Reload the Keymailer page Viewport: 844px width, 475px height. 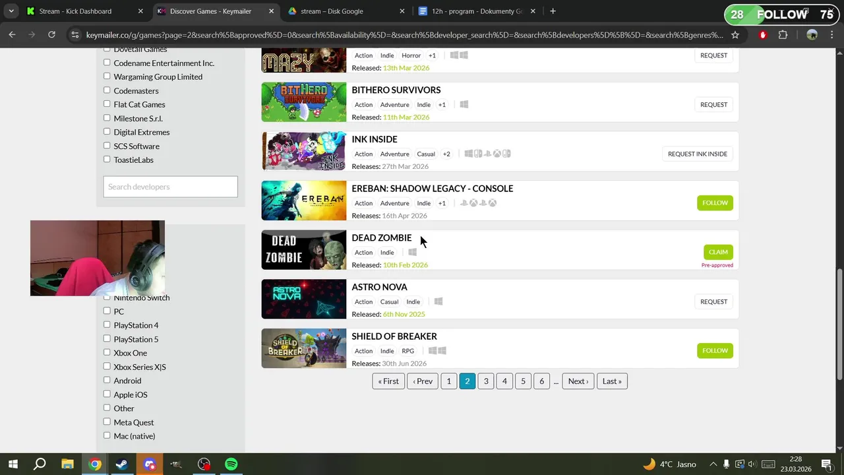(x=51, y=35)
